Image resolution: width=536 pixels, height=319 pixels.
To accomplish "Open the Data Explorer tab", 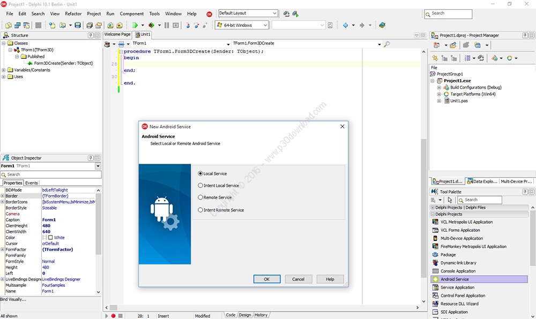I will [x=482, y=181].
